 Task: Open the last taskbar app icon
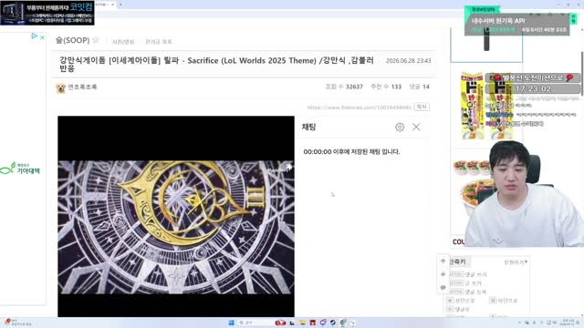click(x=352, y=323)
